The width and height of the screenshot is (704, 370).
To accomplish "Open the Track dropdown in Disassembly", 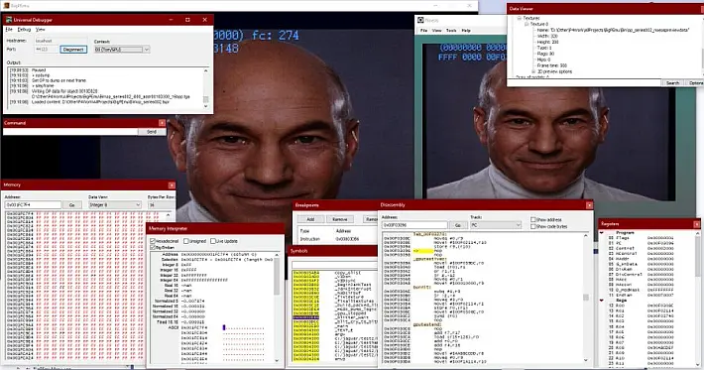I will (496, 225).
